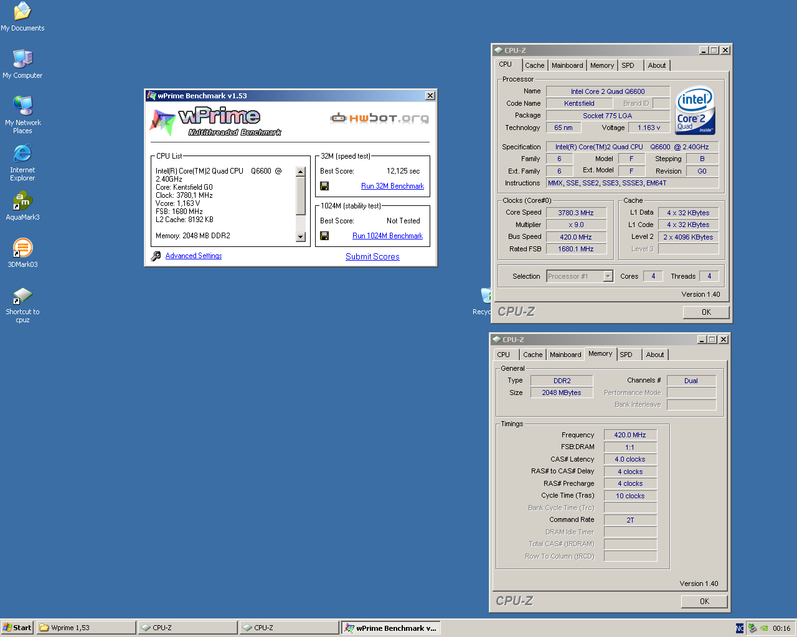
Task: Click Level 2 cache value 2 x 4096 KBytes
Action: pos(689,237)
